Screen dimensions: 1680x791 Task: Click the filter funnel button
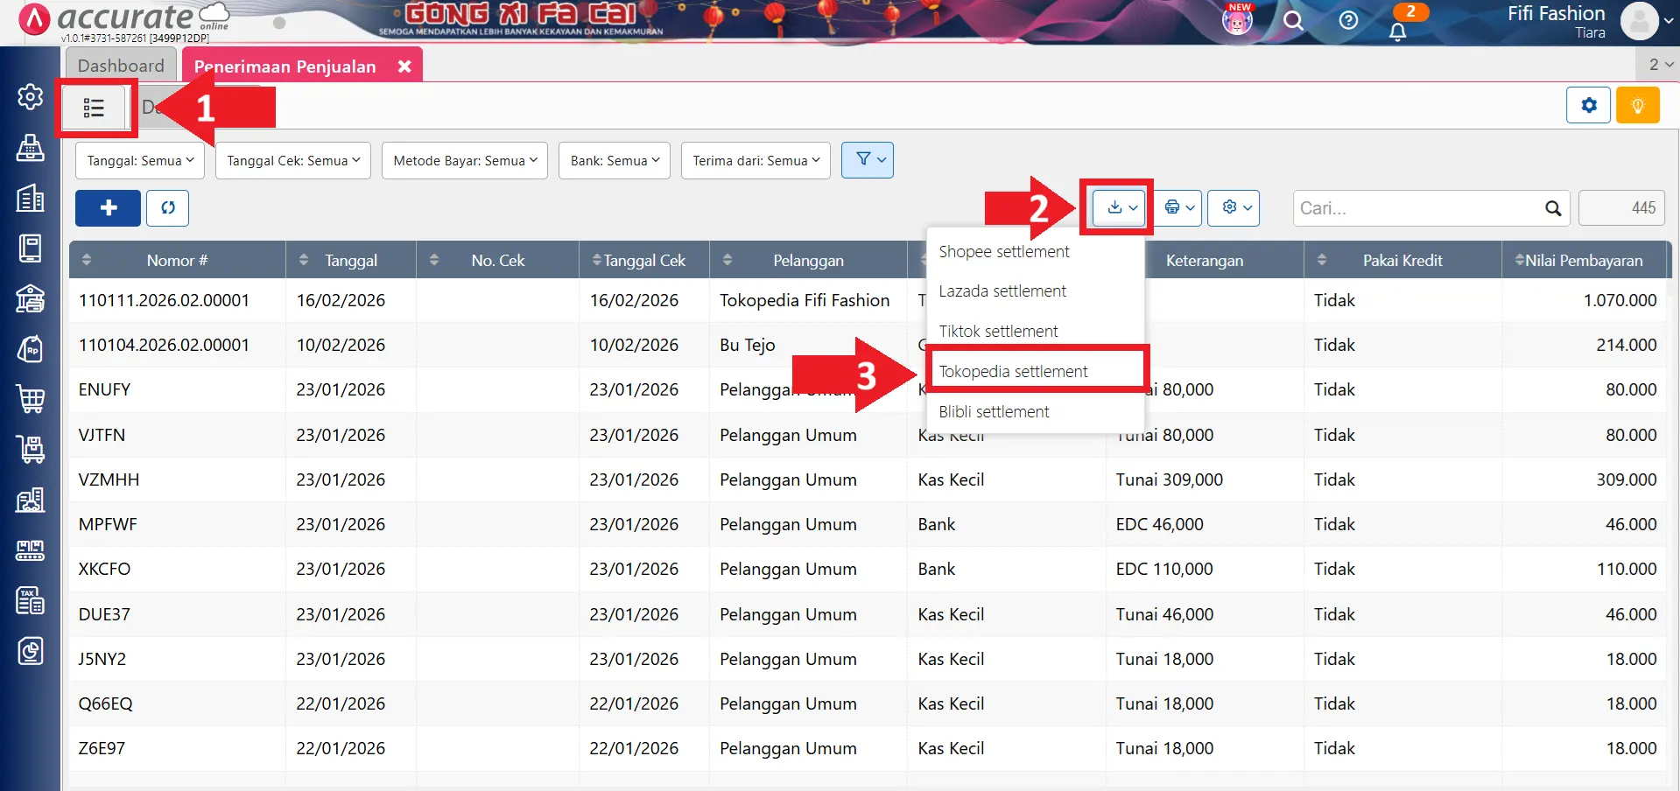tap(866, 160)
